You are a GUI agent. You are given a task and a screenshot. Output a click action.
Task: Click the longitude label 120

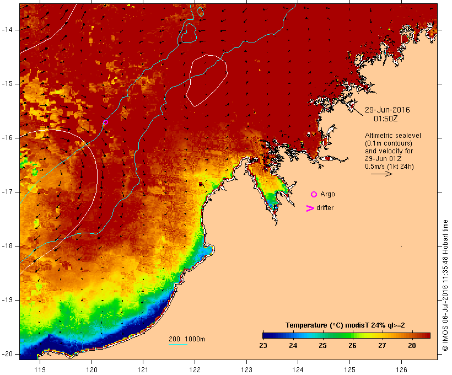(x=92, y=370)
